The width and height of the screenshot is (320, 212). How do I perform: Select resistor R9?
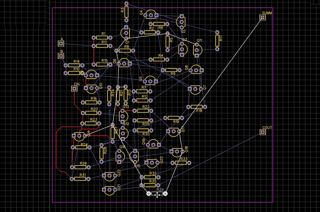pyautogui.click(x=171, y=70)
